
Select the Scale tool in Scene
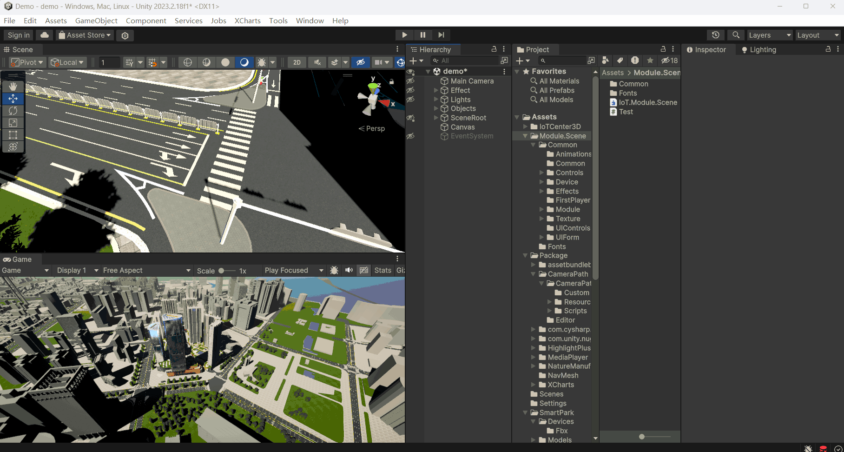[13, 123]
